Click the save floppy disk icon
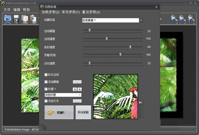The height and width of the screenshot is (135, 199). pos(16,19)
